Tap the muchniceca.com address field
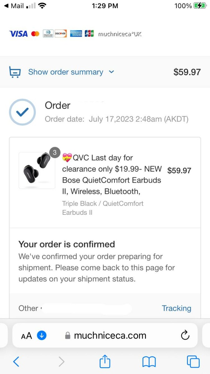210x374 pixels. [x=110, y=335]
